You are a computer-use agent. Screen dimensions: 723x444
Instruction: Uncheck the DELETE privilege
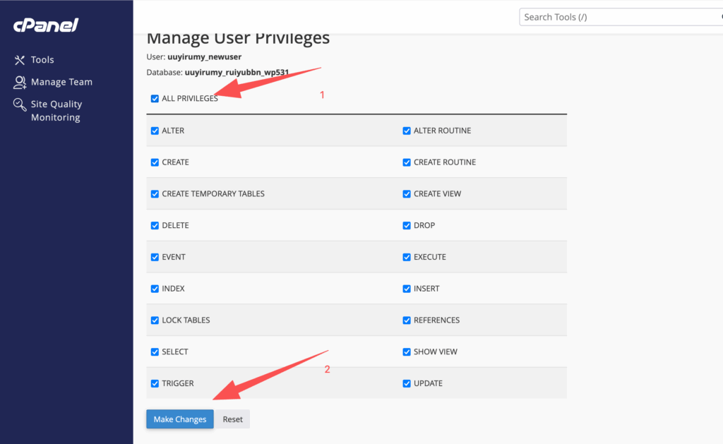155,226
